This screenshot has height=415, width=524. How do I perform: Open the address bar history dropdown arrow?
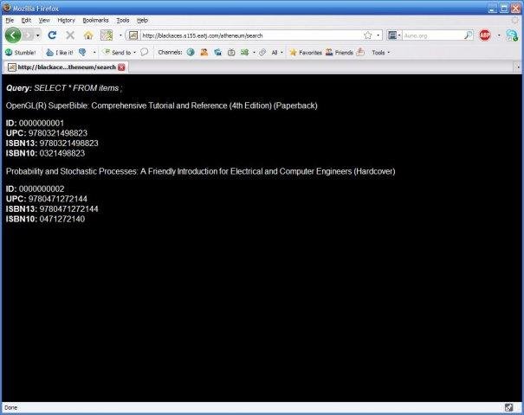coord(378,35)
